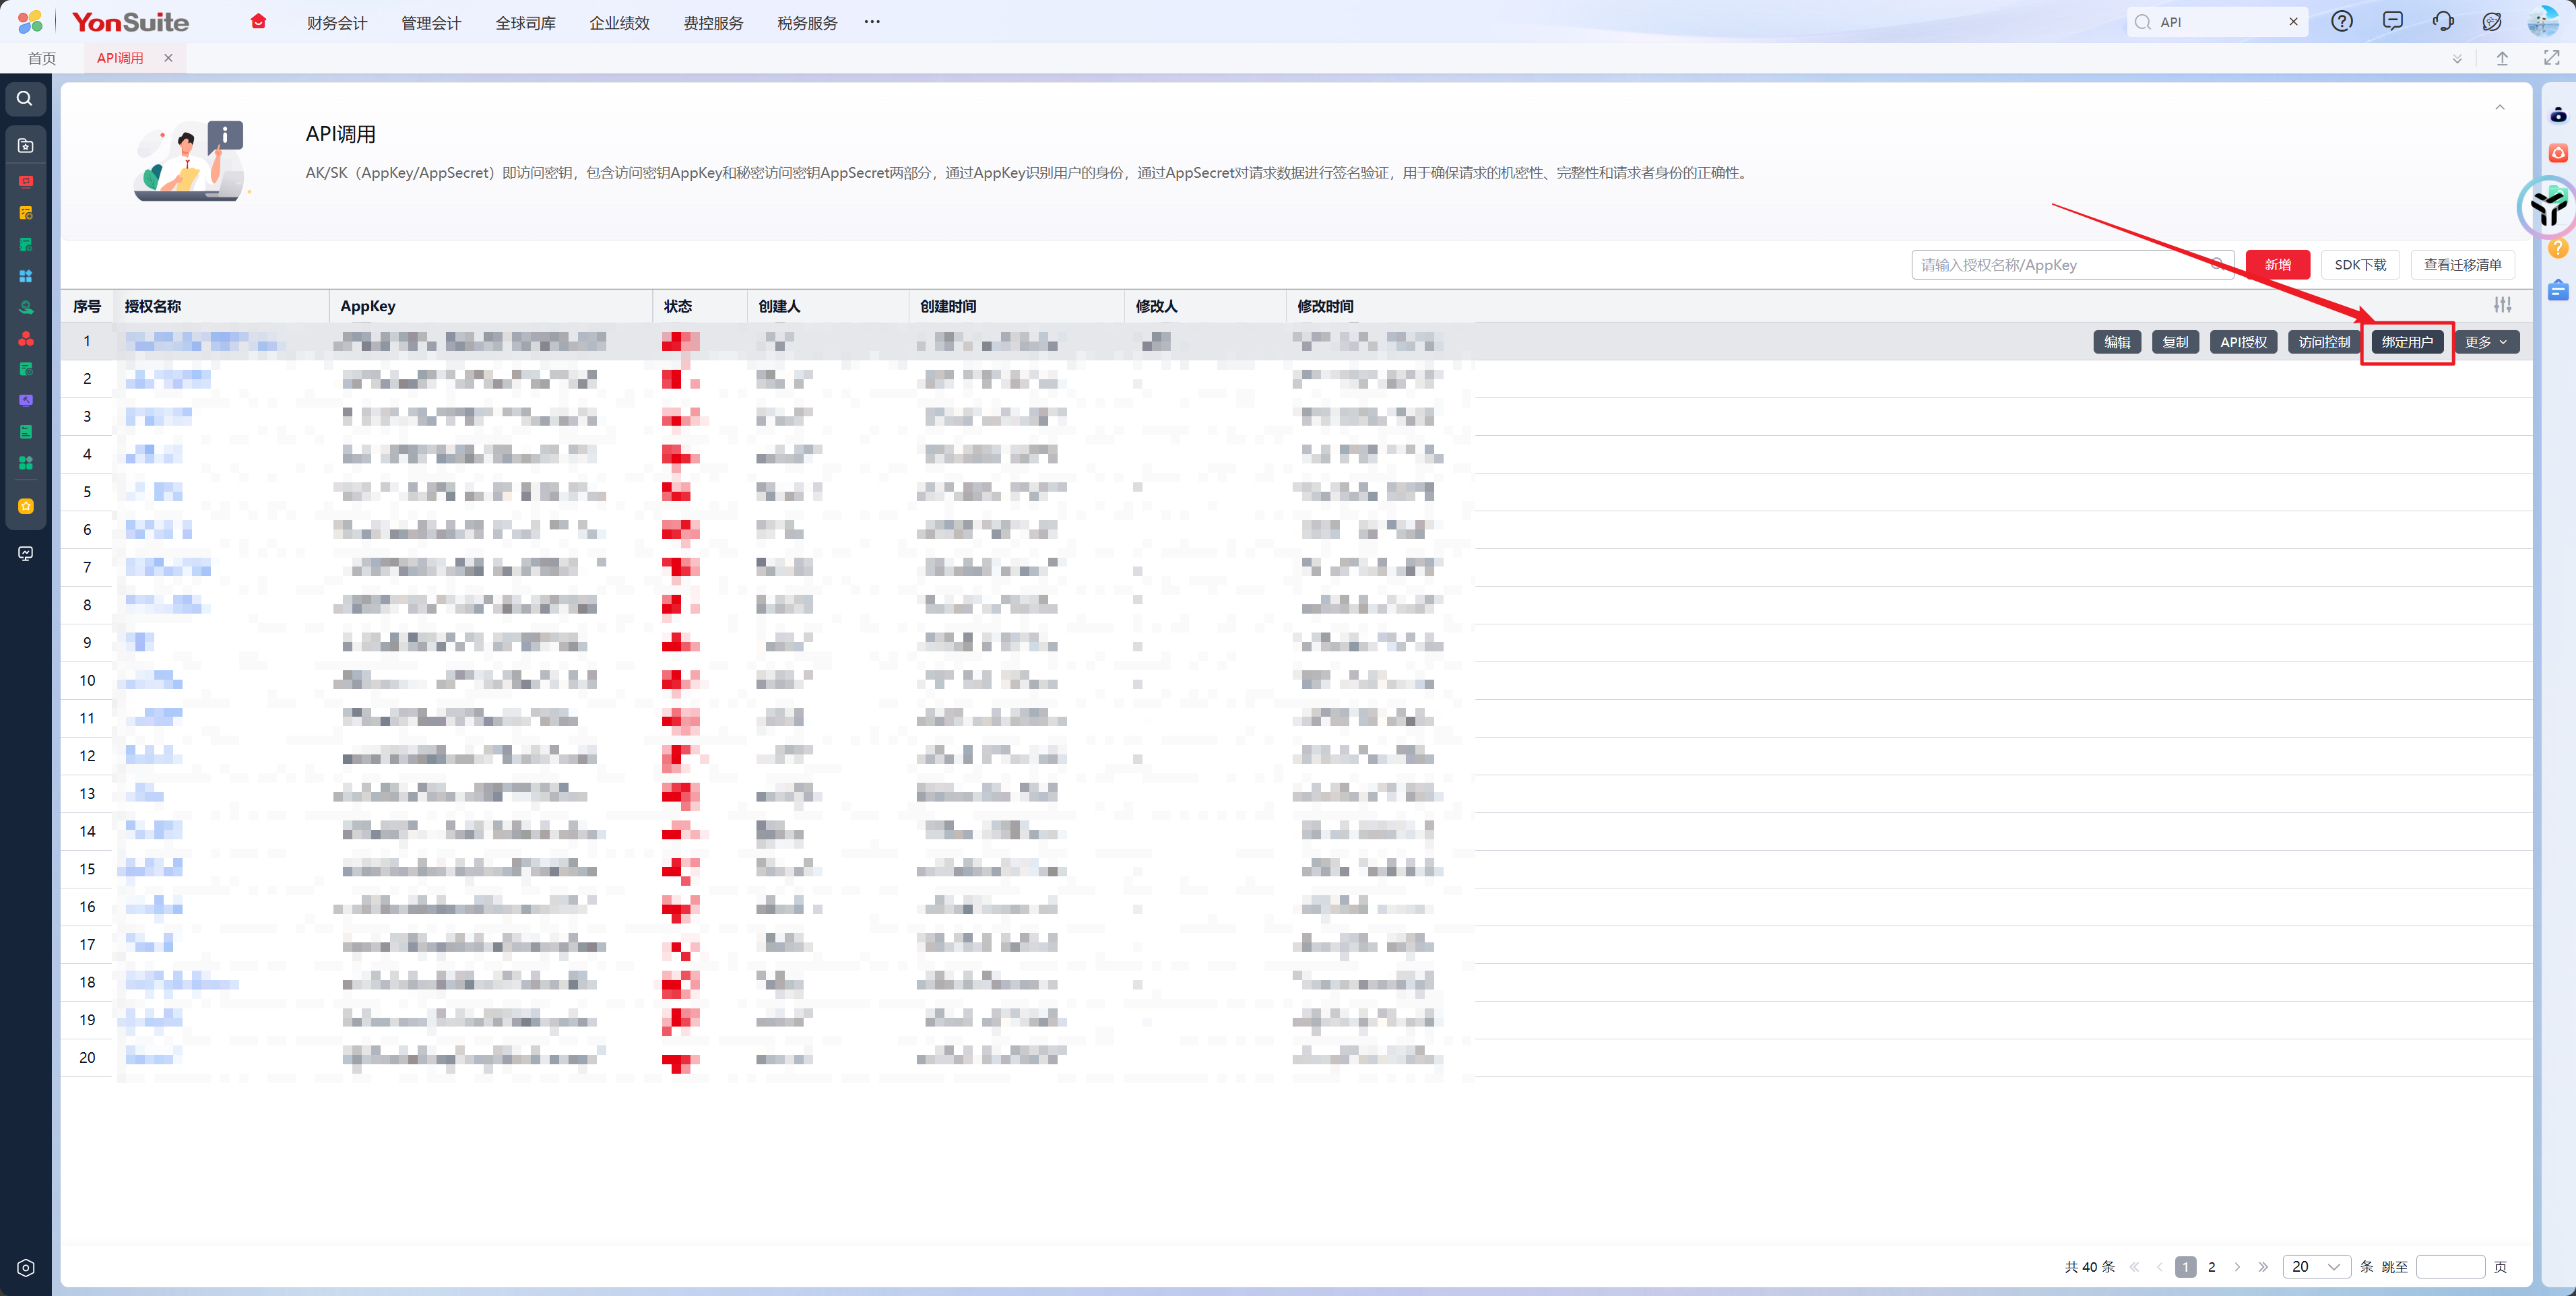Toggle fullscreen with the expand arrows icon
This screenshot has width=2576, height=1296.
click(x=2551, y=58)
